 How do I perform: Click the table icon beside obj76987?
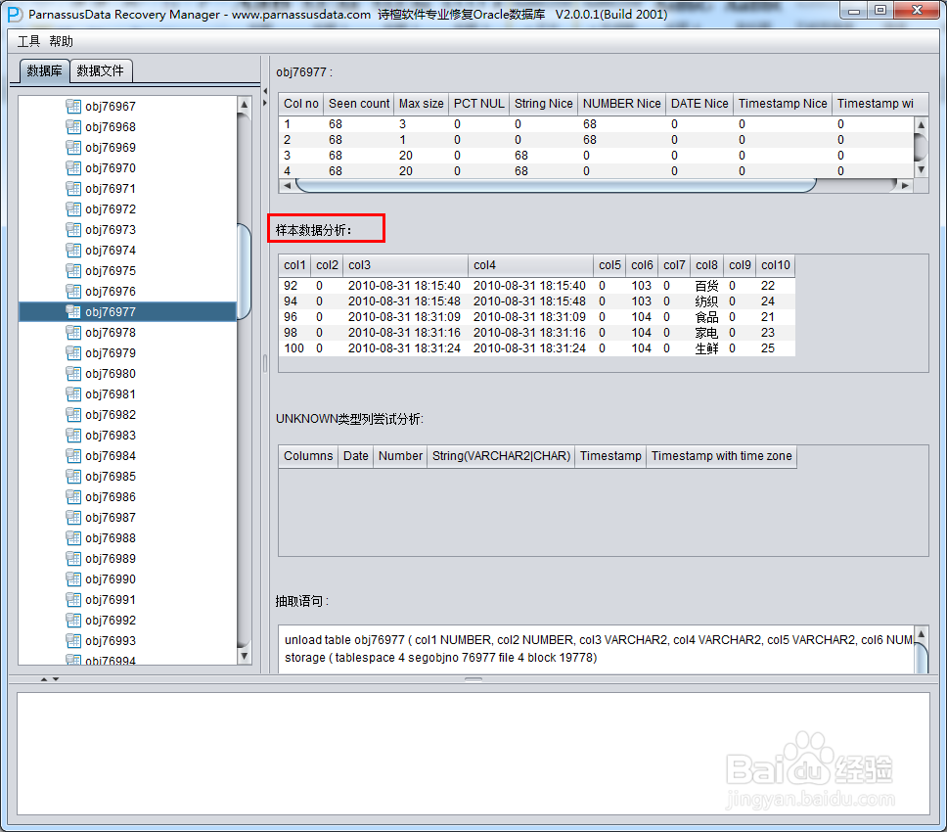point(73,517)
